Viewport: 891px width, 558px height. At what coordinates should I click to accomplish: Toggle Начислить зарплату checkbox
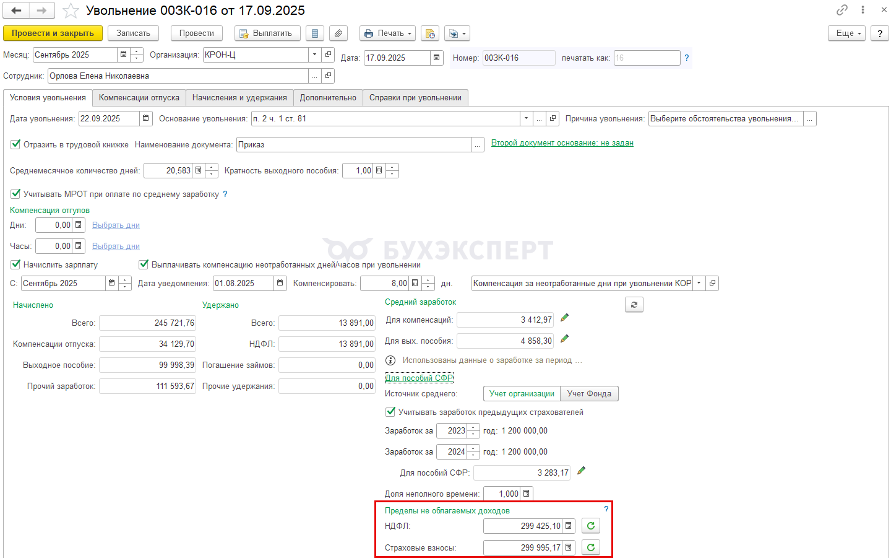pos(16,264)
